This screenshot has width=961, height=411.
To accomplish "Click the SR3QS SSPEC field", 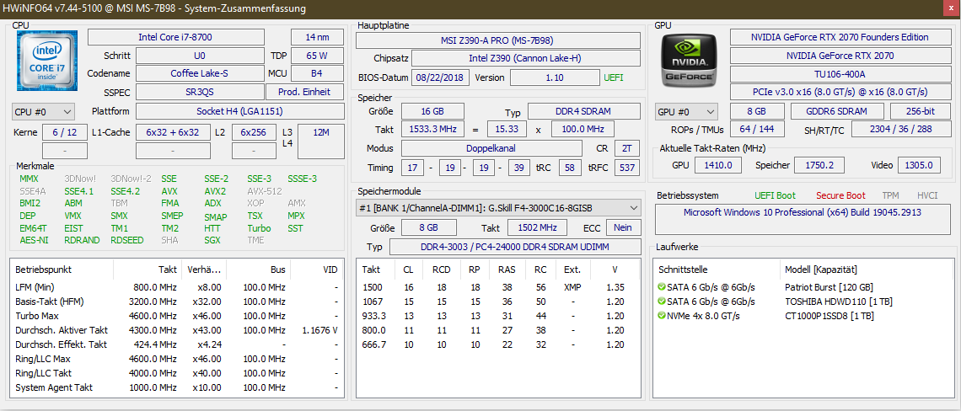I will click(199, 92).
